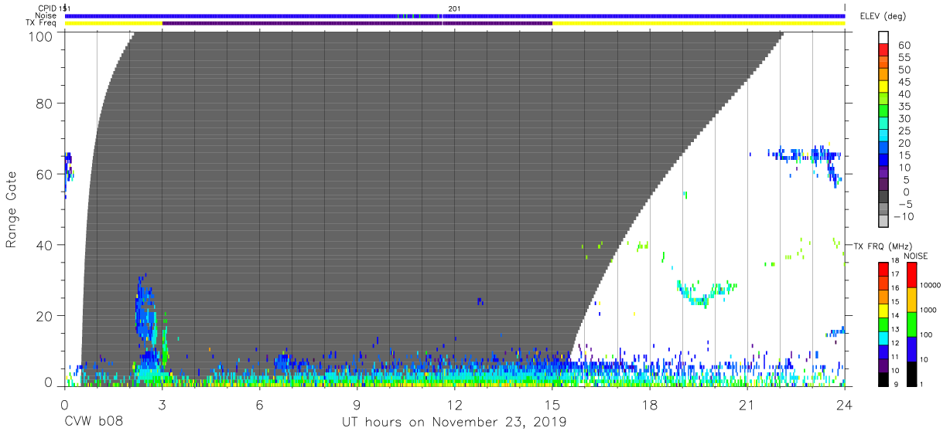Click the -5 label on the ELEV color bar

point(904,204)
